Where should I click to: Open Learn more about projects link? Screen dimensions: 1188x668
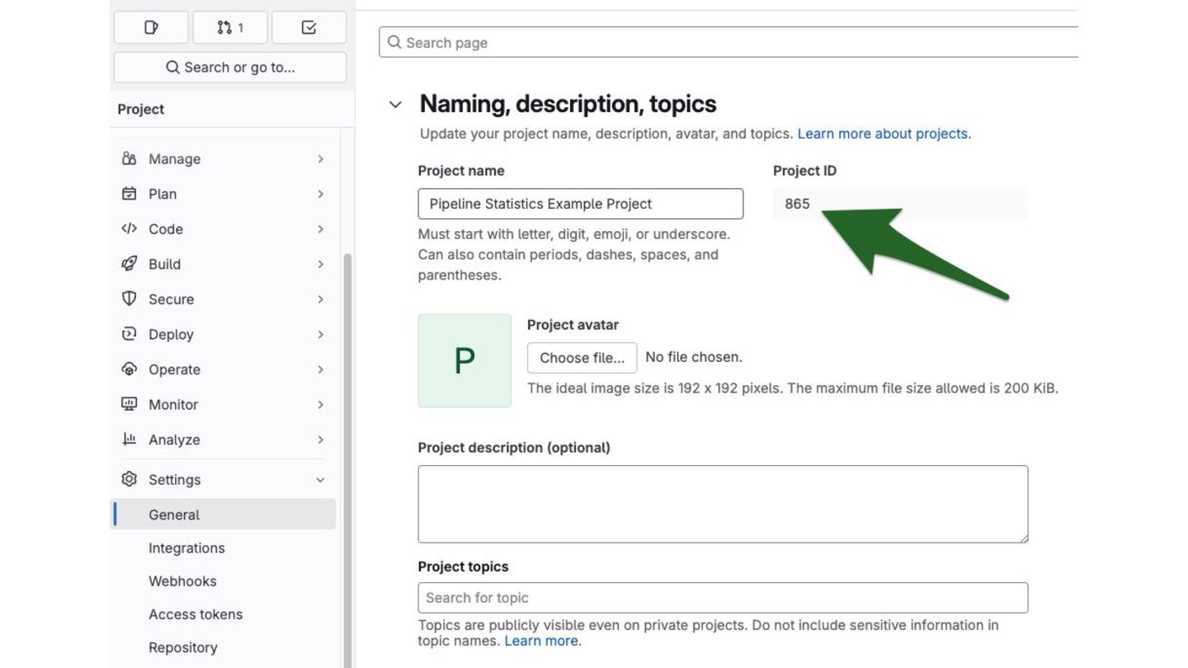coord(884,134)
